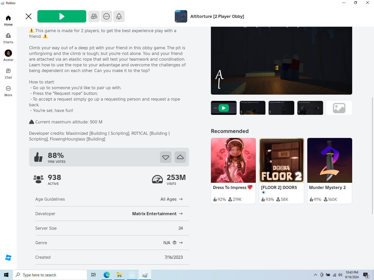Screen dimensions: 374x280
Task: Launch Microsoft Edge from the taskbar
Action: [x=106, y=275]
